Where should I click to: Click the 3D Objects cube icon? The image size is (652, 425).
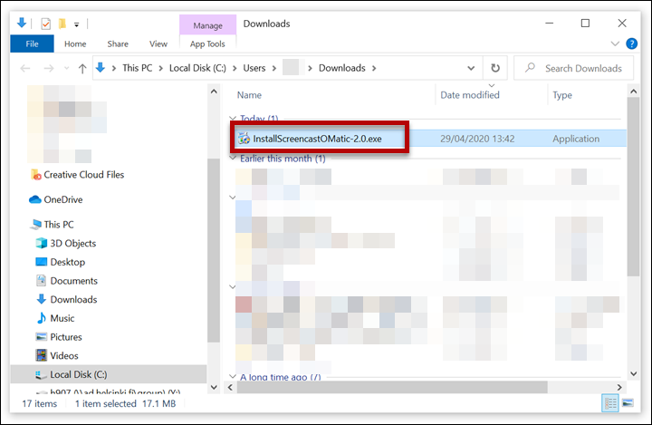click(x=41, y=243)
